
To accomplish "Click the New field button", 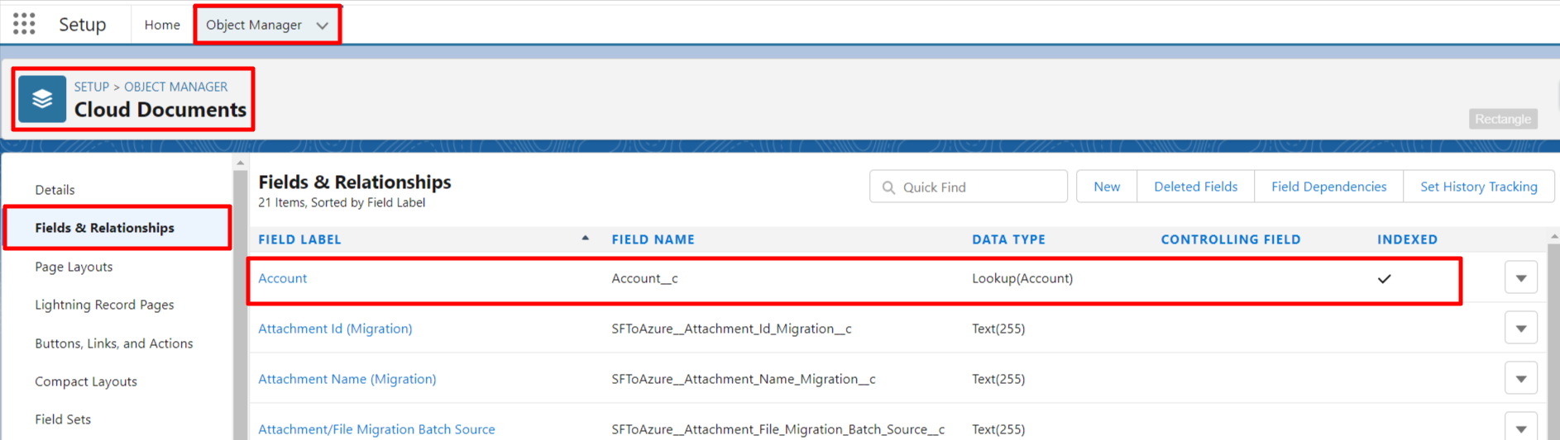I will pyautogui.click(x=1107, y=187).
